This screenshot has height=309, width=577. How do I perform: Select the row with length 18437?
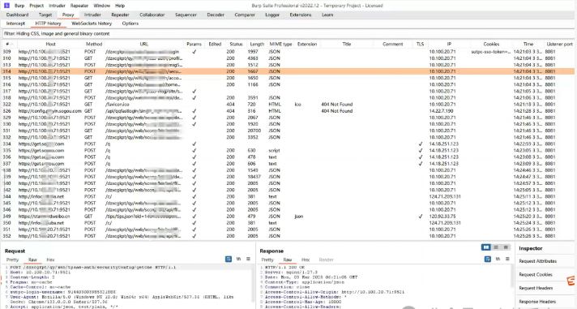point(288,177)
